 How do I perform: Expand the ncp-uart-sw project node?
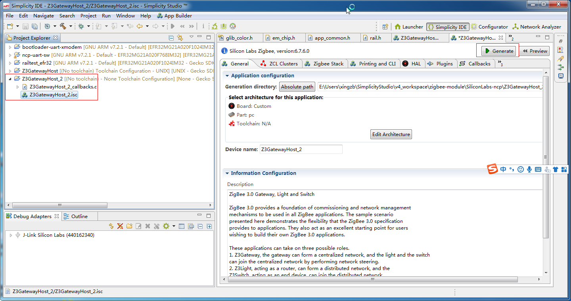[10, 55]
